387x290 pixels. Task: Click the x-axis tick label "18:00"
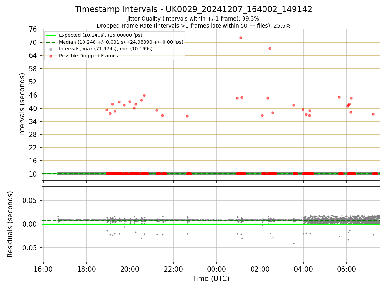pyautogui.click(x=86, y=269)
